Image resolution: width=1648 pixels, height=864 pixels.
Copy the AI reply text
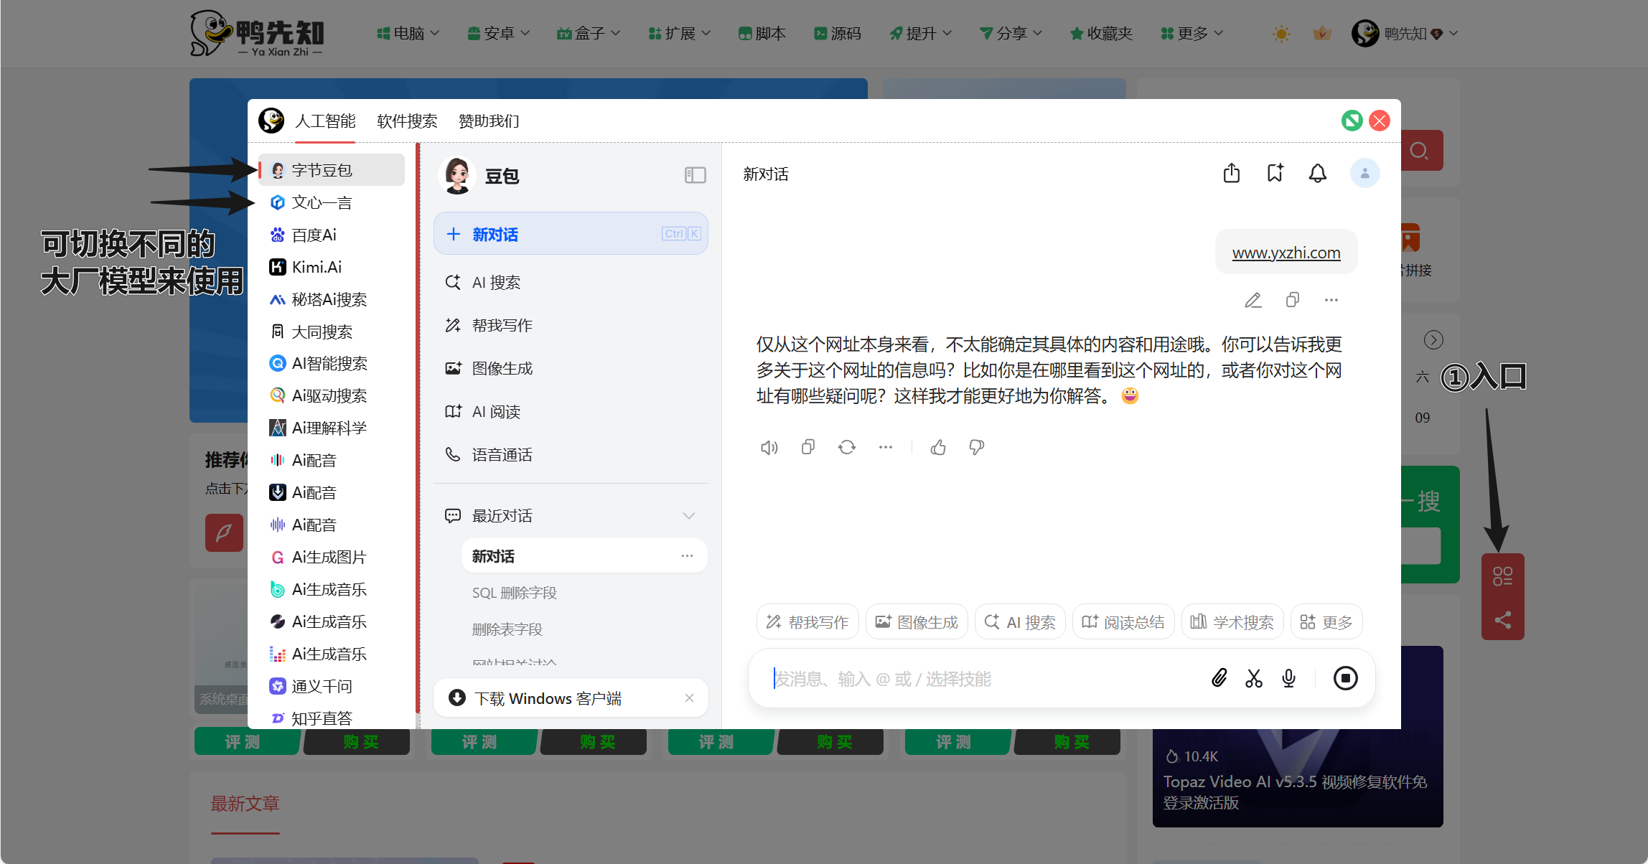808,448
